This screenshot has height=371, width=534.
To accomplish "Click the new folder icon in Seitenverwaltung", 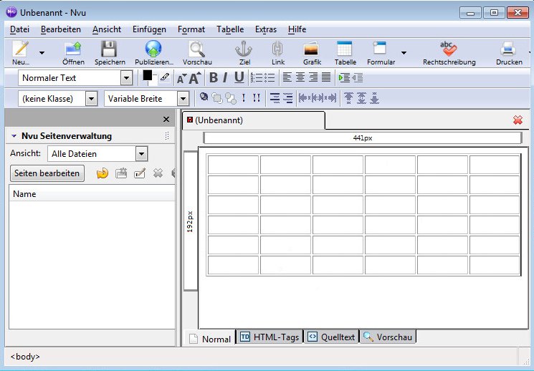I will click(121, 173).
